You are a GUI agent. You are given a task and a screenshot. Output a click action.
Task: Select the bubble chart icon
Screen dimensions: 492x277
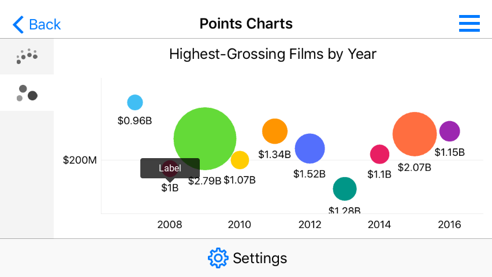pos(27,93)
